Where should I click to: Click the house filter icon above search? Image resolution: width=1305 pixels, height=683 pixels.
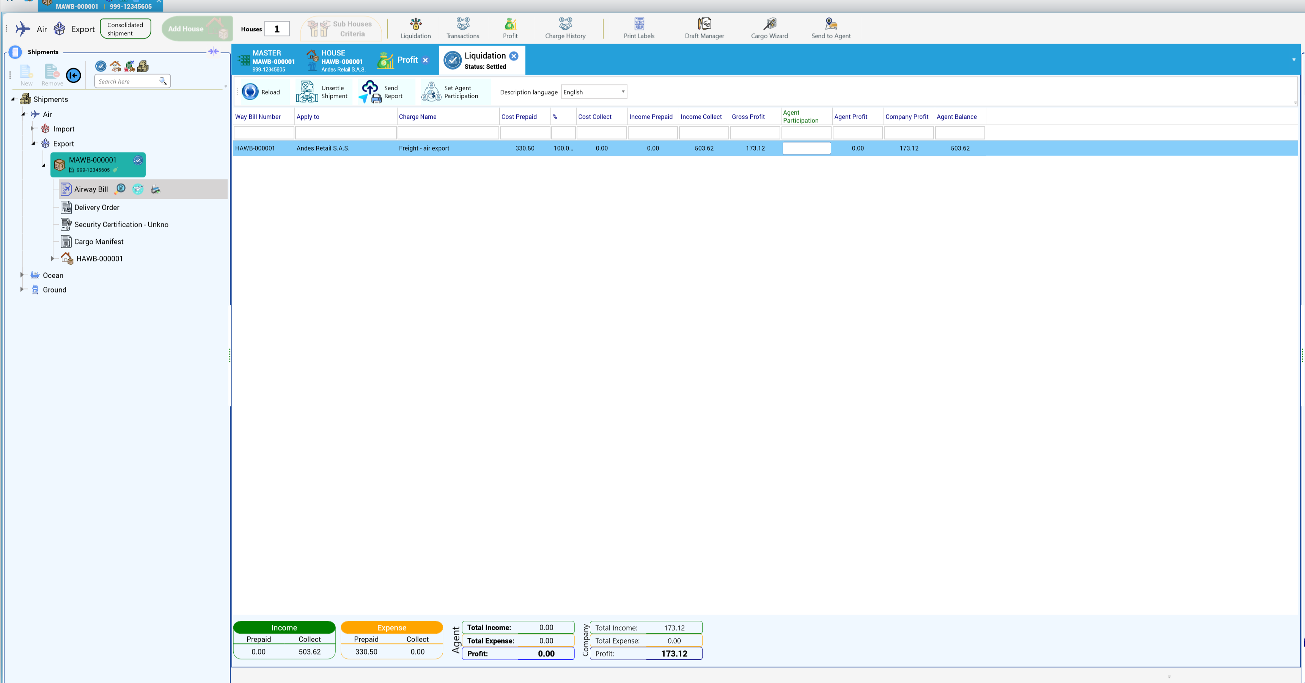click(115, 66)
